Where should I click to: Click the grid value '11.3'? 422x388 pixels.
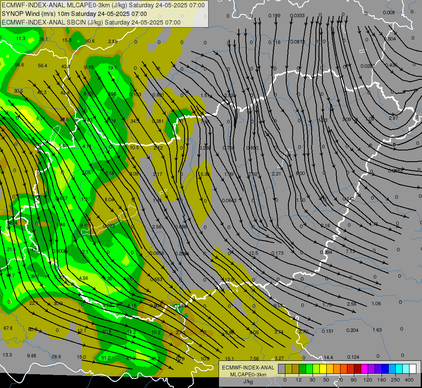coord(21,38)
